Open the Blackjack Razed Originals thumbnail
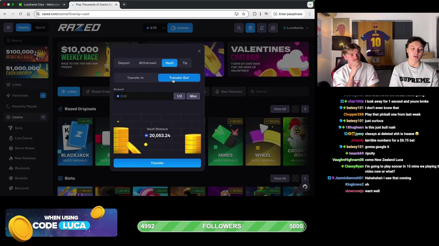Screen dimensions: 439x246 pyautogui.click(x=75, y=142)
